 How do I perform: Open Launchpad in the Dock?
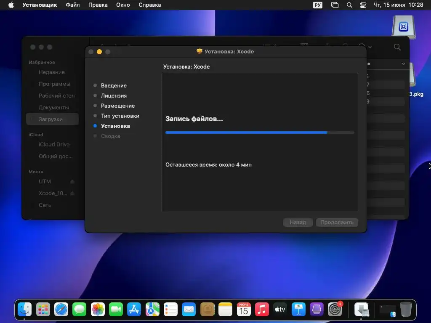coord(43,310)
